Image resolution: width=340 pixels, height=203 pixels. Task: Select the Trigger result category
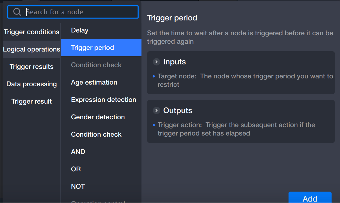(32, 101)
